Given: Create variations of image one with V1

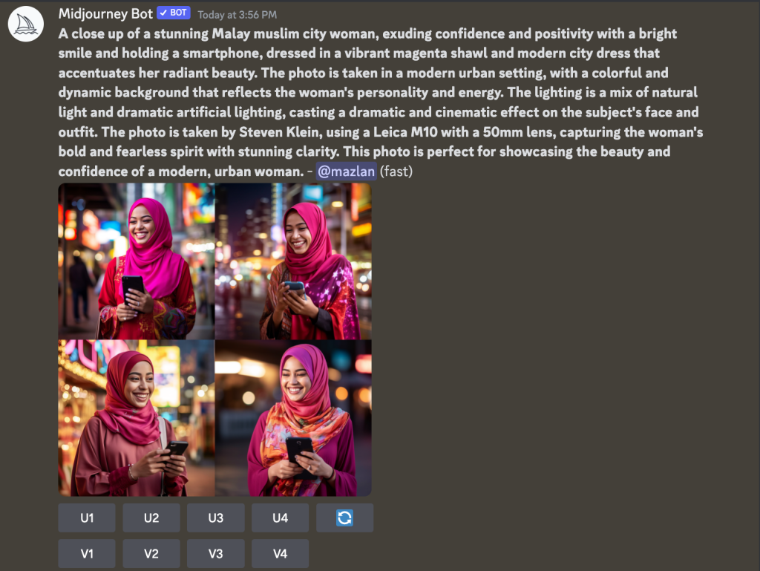Looking at the screenshot, I should (x=87, y=553).
